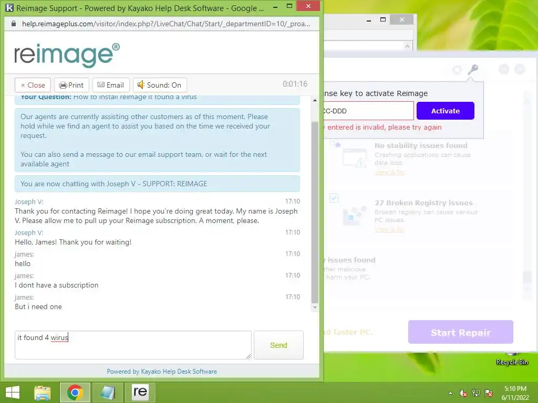538x403 pixels.
Task: Switch to Google Chrome on taskbar
Action: click(75, 393)
